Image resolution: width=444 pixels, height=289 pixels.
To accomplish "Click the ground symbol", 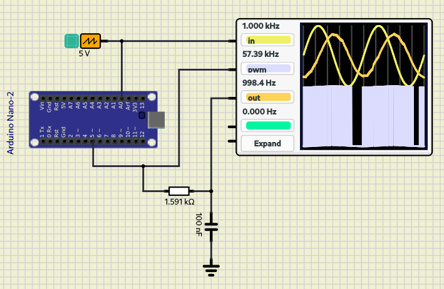I will [x=211, y=270].
